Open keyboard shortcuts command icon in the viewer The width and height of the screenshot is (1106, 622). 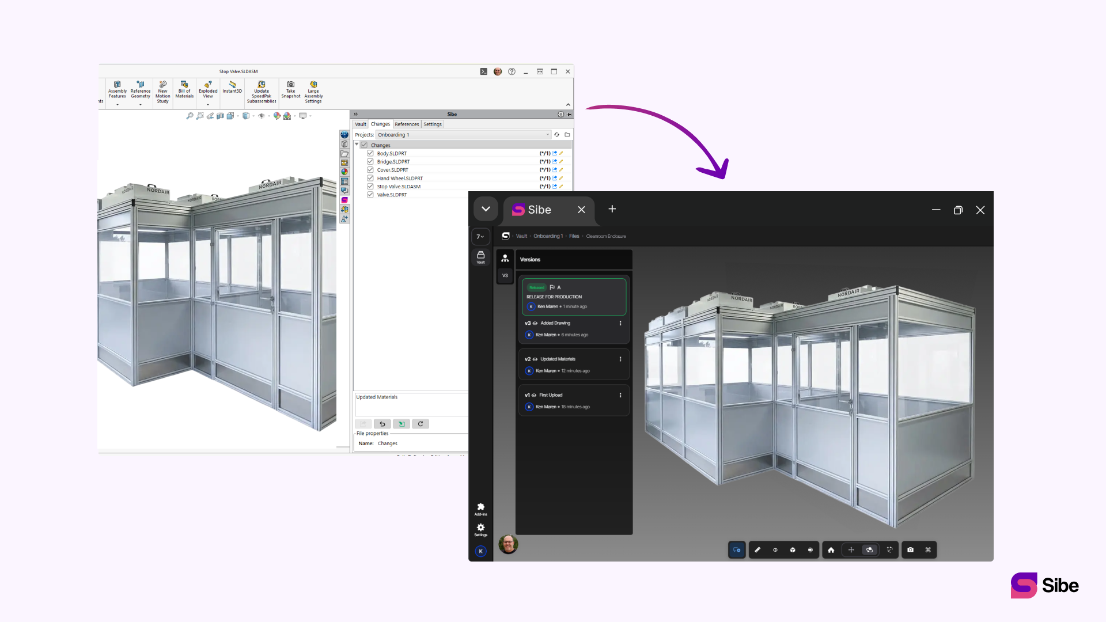pos(928,550)
